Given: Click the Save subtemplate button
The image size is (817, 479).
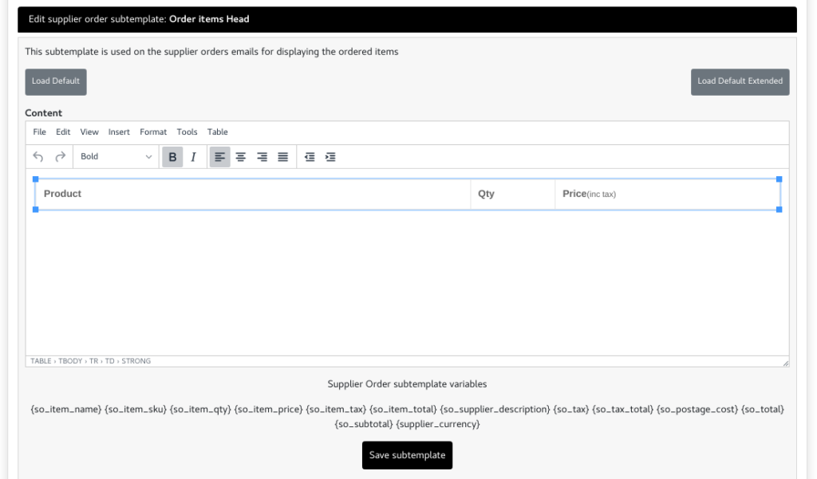Looking at the screenshot, I should click(x=407, y=455).
